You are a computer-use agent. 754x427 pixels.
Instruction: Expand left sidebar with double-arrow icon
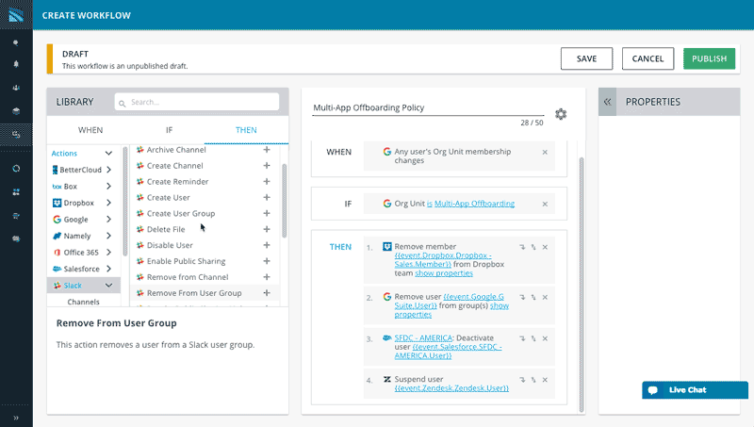(16, 418)
